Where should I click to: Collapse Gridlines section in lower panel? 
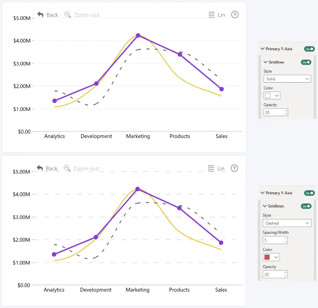tap(265, 206)
